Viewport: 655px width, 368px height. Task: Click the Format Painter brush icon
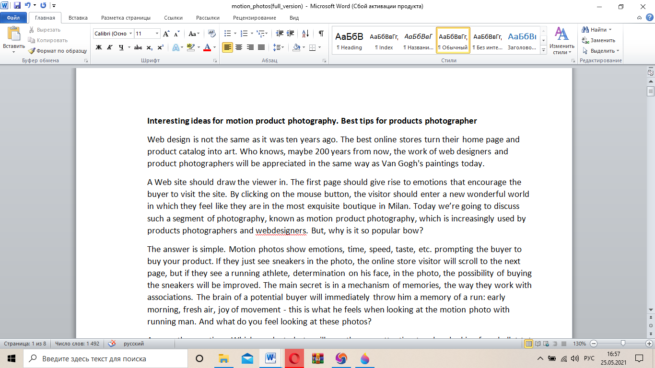coord(32,51)
